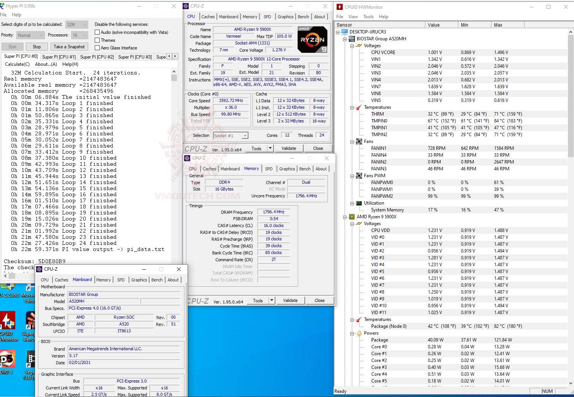This screenshot has height=397, width=574.
Task: Click the Take a Snapshot button
Action: [69, 47]
